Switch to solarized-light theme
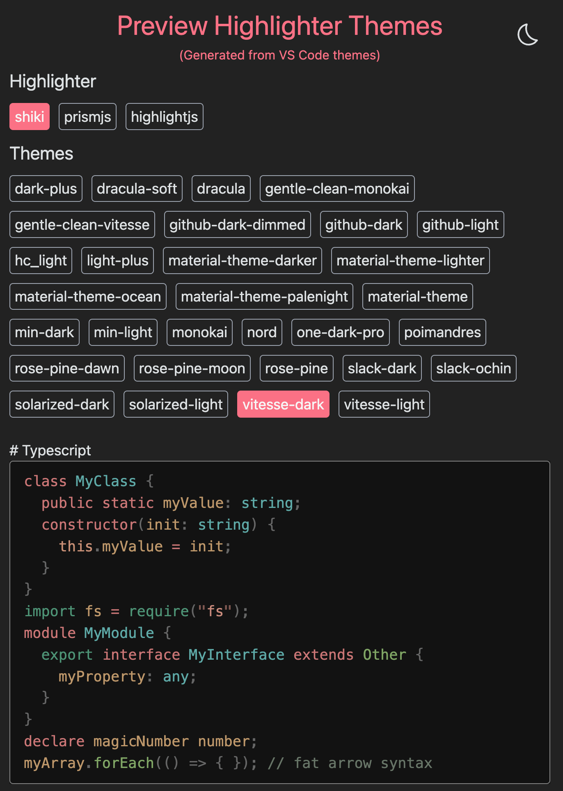The width and height of the screenshot is (563, 791). 176,404
